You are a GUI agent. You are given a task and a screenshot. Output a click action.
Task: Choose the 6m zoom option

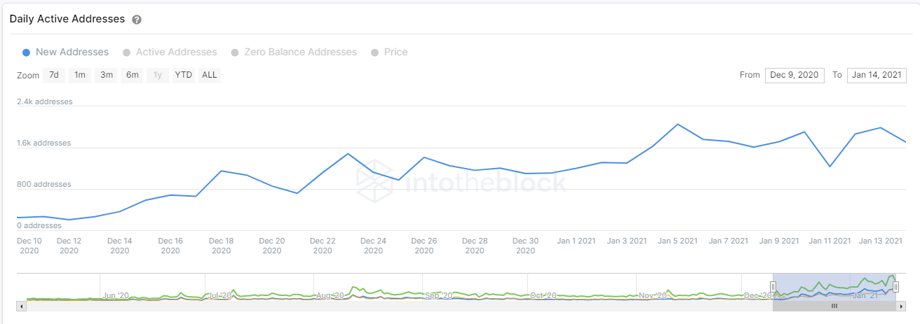point(133,75)
